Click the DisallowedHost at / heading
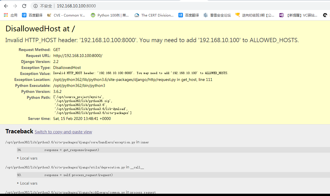 click(x=40, y=29)
